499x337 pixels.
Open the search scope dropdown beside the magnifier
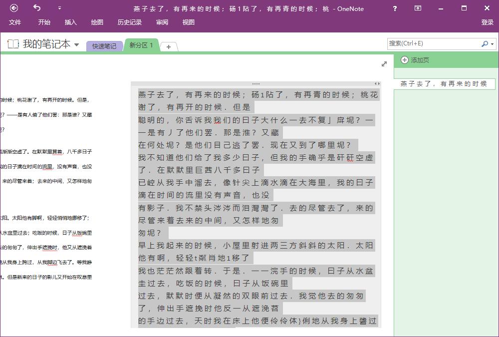tap(493, 44)
